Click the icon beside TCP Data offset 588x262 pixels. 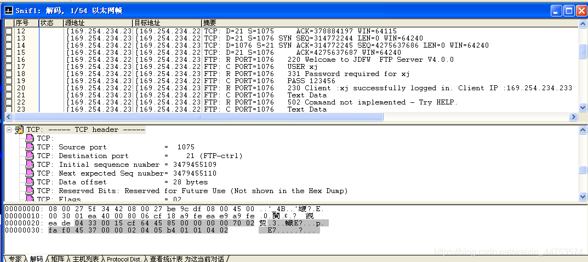tap(30, 182)
